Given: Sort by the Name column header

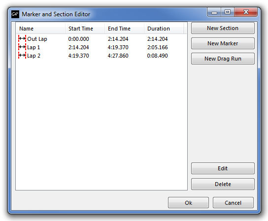Looking at the screenshot, I should (x=41, y=29).
